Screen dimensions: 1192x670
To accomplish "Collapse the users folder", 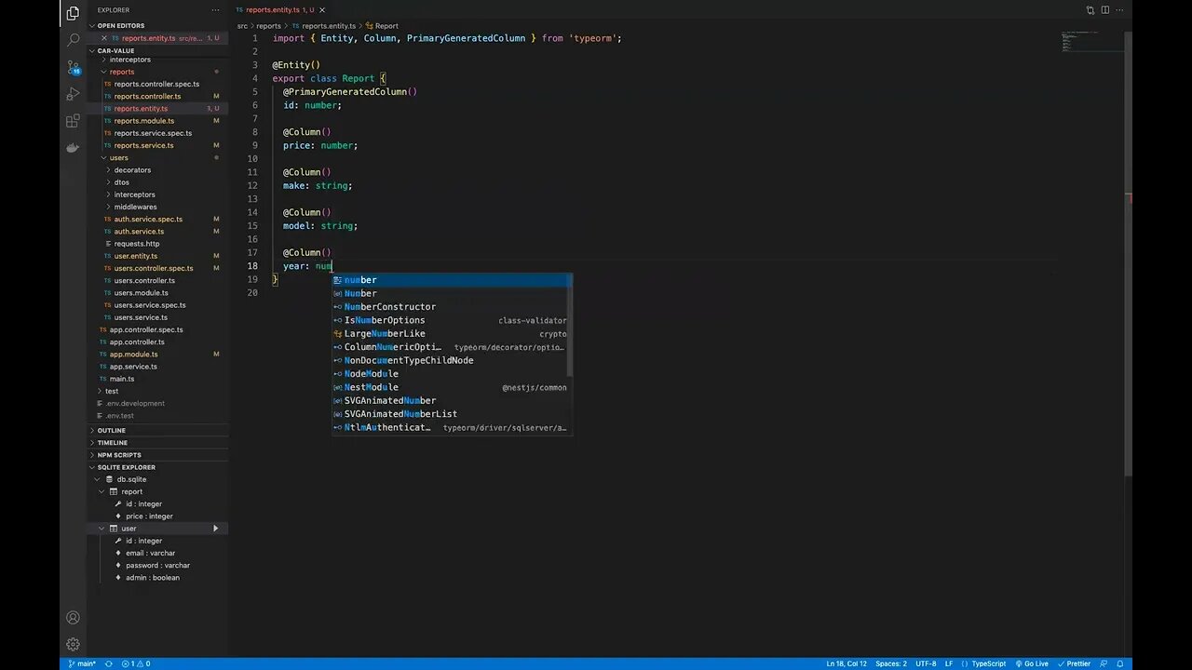I will click(x=118, y=158).
